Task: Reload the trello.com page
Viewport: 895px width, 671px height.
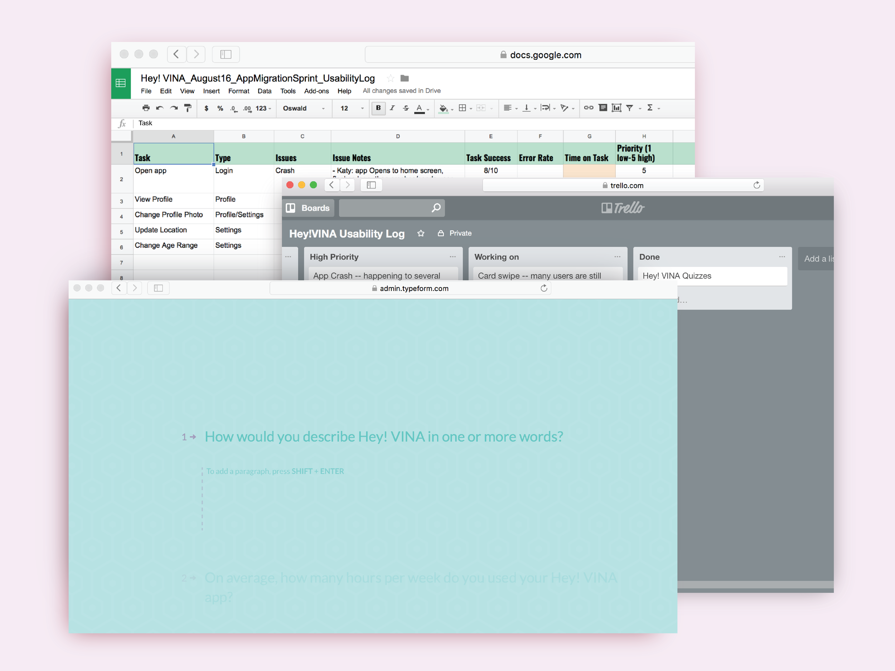Action: pos(756,185)
